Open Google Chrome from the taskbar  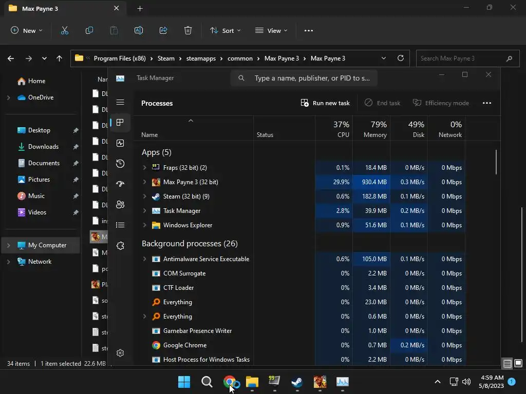(x=230, y=382)
